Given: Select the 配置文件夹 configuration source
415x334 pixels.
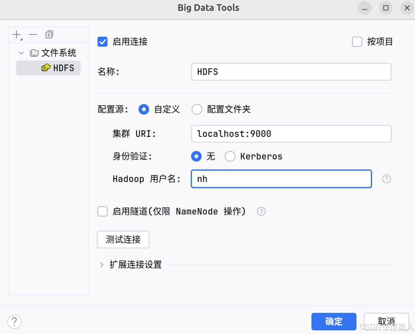Looking at the screenshot, I should click(197, 109).
